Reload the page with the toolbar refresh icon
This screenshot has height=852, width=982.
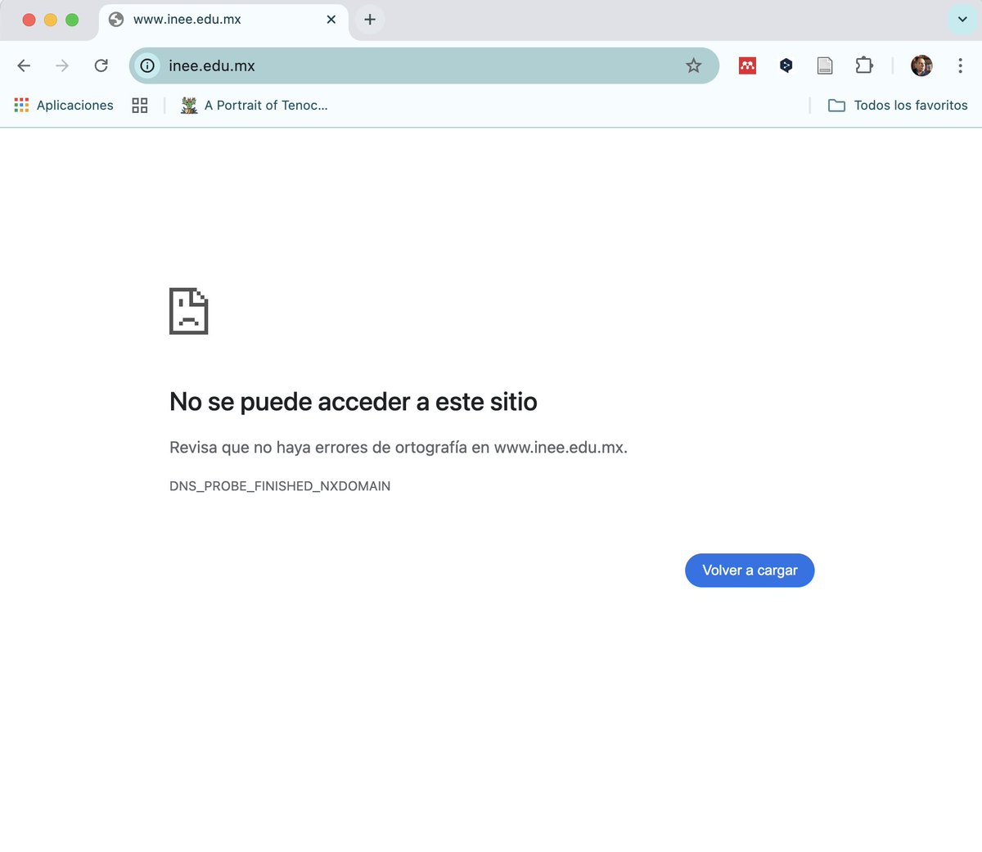point(101,65)
